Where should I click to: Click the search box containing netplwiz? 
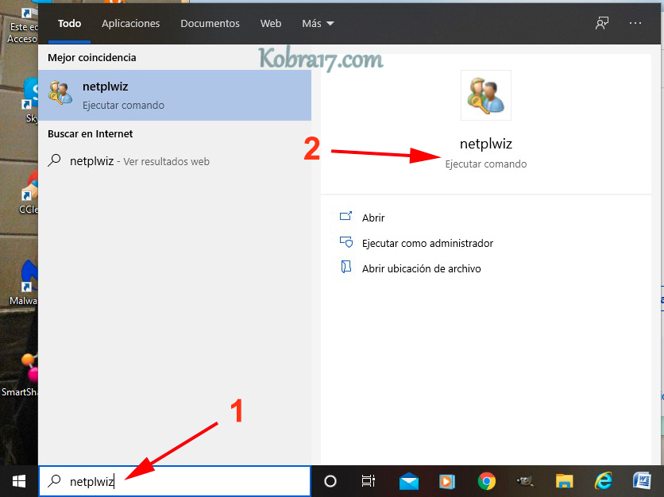pyautogui.click(x=175, y=481)
